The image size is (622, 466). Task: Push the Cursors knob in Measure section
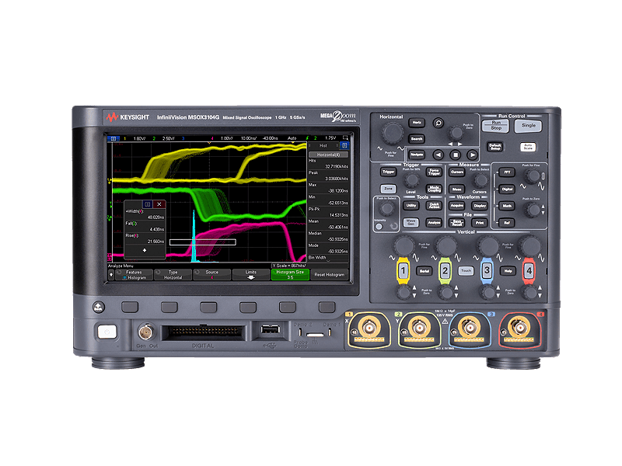coord(480,181)
